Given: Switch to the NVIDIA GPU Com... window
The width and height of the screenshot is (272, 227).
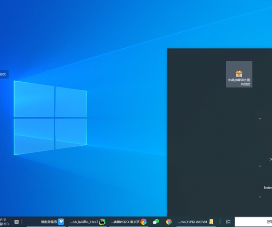Looking at the screenshot, I should click(193, 222).
